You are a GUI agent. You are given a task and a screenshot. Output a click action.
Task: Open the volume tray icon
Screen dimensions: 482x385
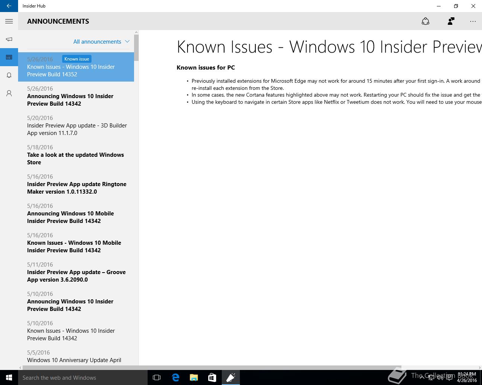[x=440, y=377]
